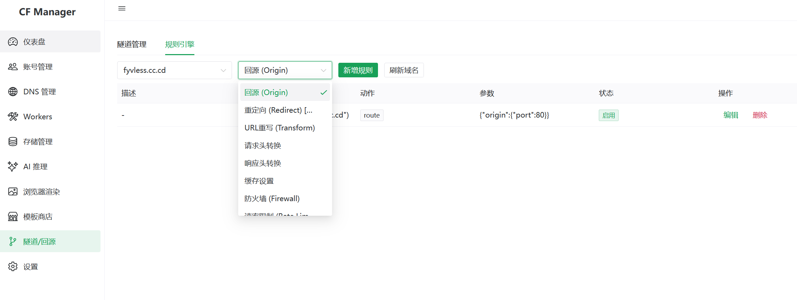The image size is (797, 300).
Task: Open 设置 in the sidebar
Action: click(x=50, y=266)
